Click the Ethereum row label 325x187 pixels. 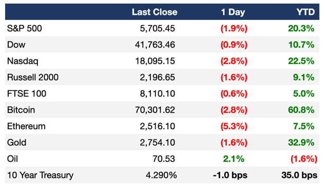[26, 126]
